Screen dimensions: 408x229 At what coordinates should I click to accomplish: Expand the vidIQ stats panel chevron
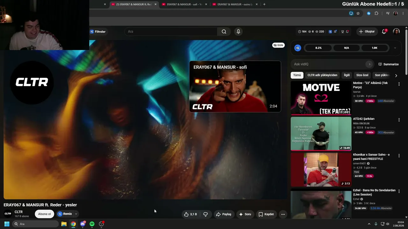(395, 48)
